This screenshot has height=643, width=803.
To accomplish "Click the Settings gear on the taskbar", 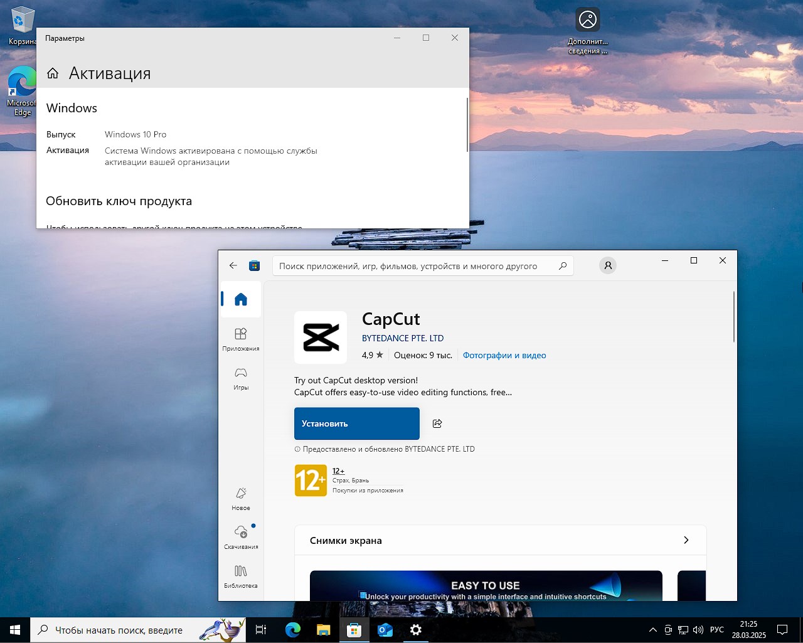I will point(416,630).
